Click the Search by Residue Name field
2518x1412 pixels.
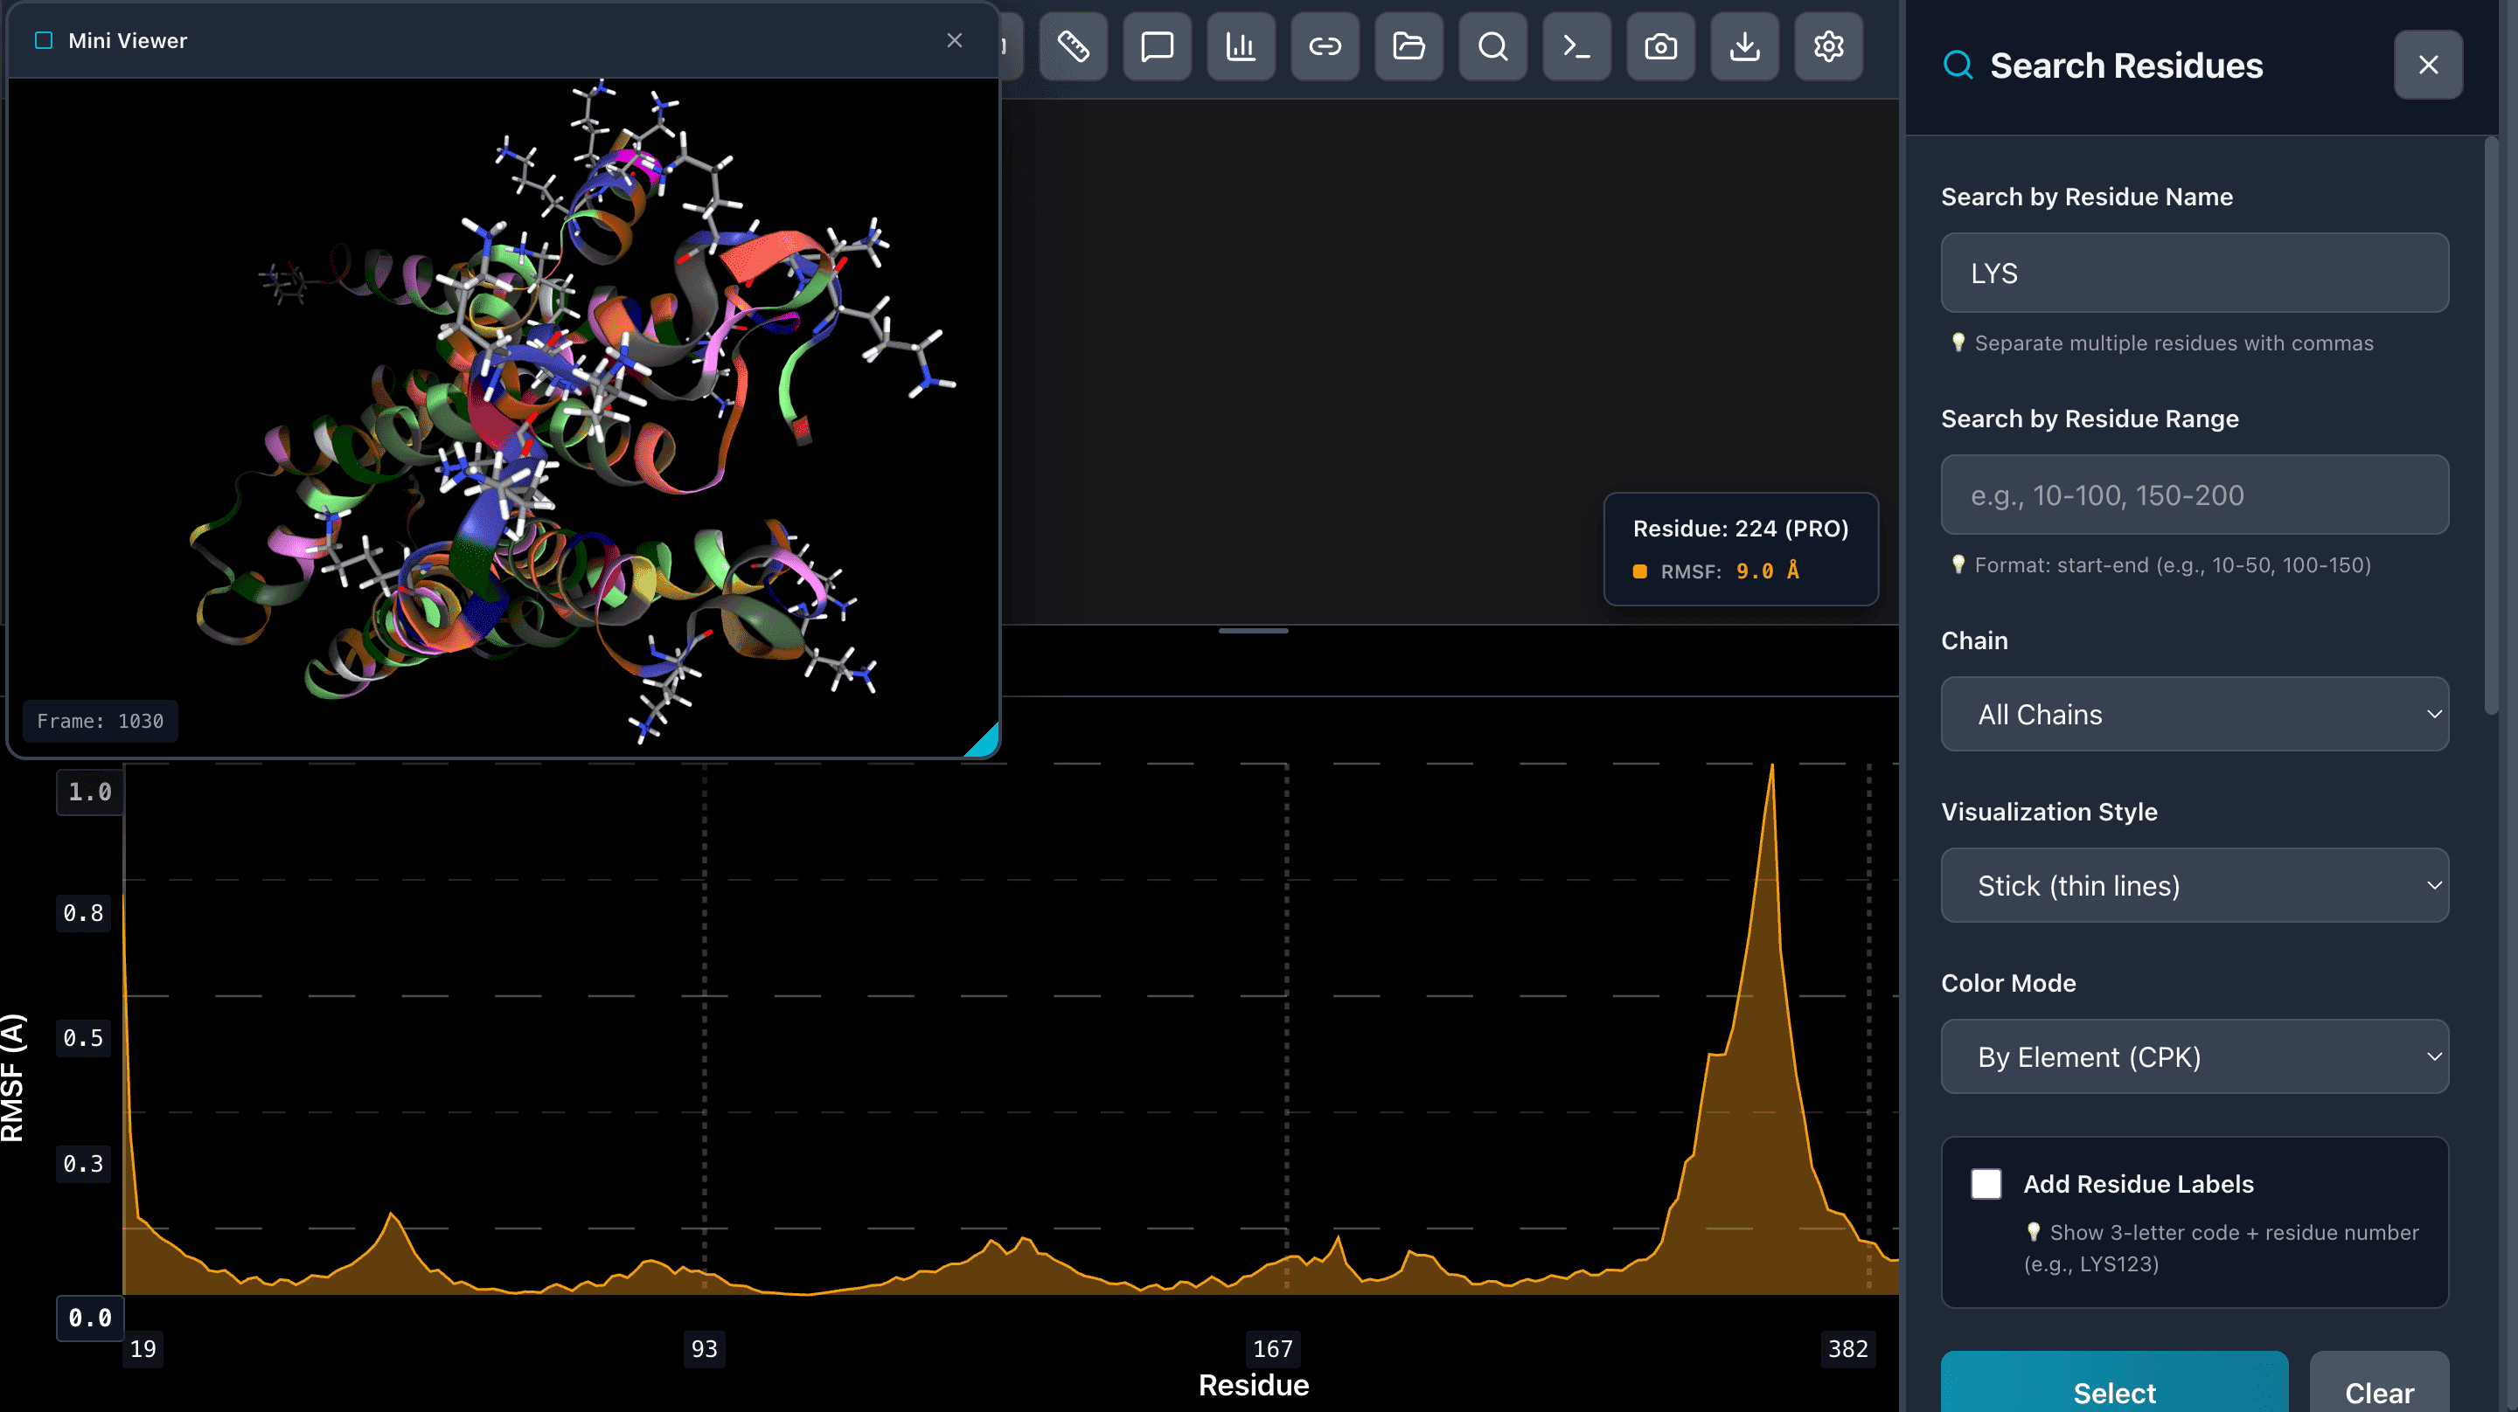tap(2194, 273)
